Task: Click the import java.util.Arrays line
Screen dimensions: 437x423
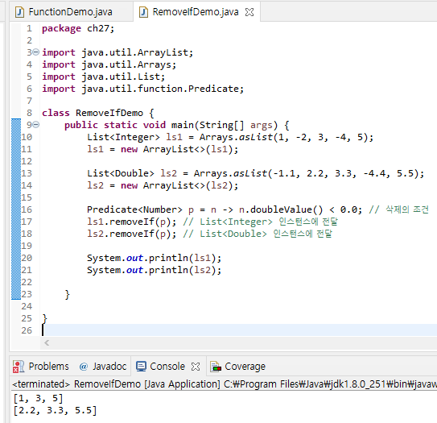Action: click(x=109, y=64)
